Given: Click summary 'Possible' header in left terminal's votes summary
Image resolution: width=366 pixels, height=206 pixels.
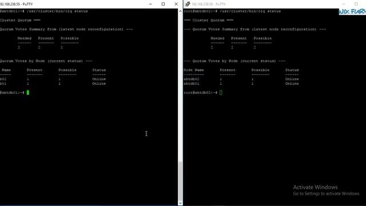Looking at the screenshot, I should [70, 38].
